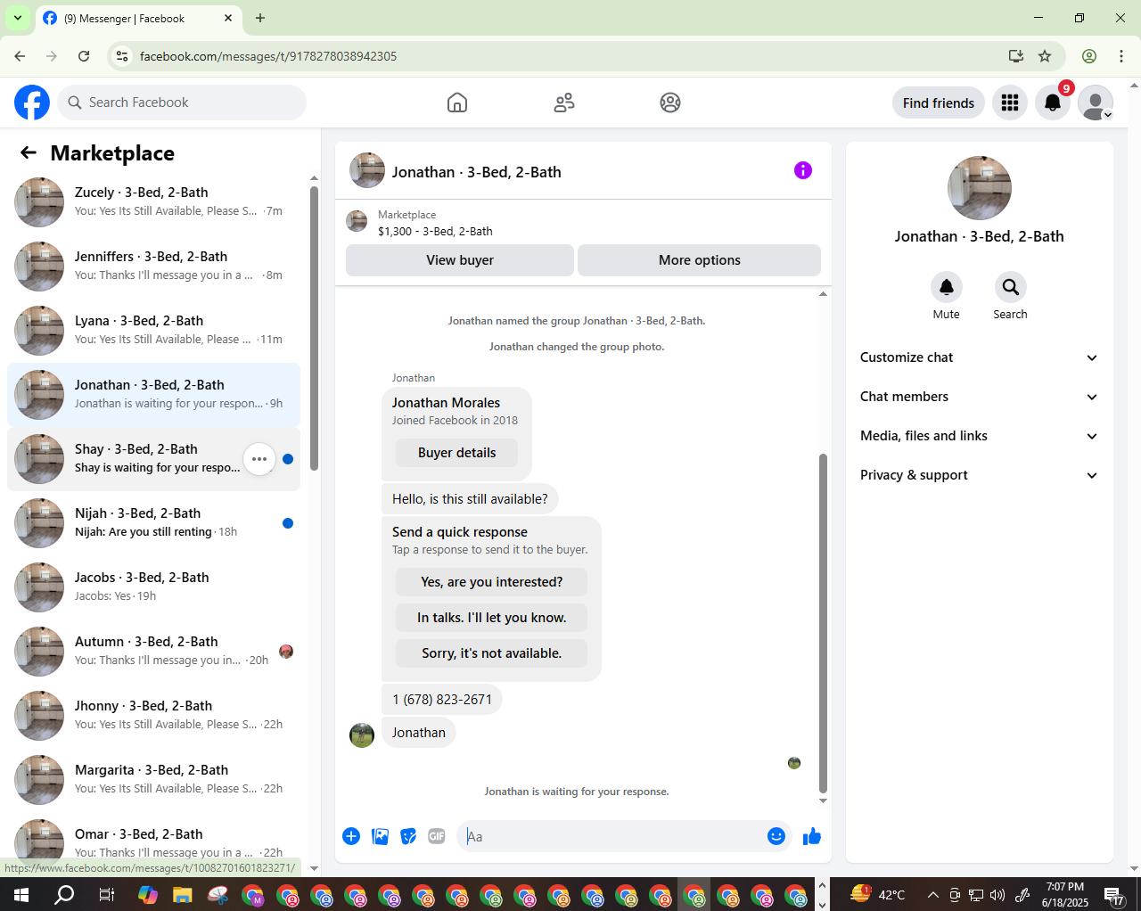Mute this conversation with the bell icon
This screenshot has height=911, width=1141.
pyautogui.click(x=947, y=287)
